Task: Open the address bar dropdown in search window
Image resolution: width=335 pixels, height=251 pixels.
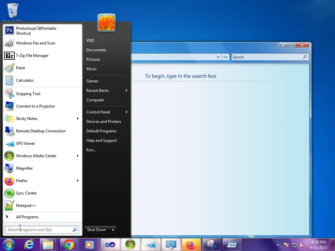Action: pos(218,57)
